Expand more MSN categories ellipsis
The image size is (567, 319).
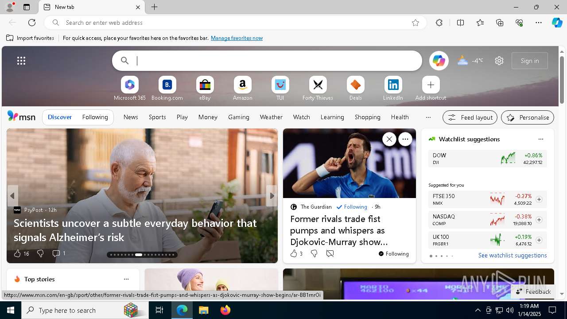coord(428,117)
